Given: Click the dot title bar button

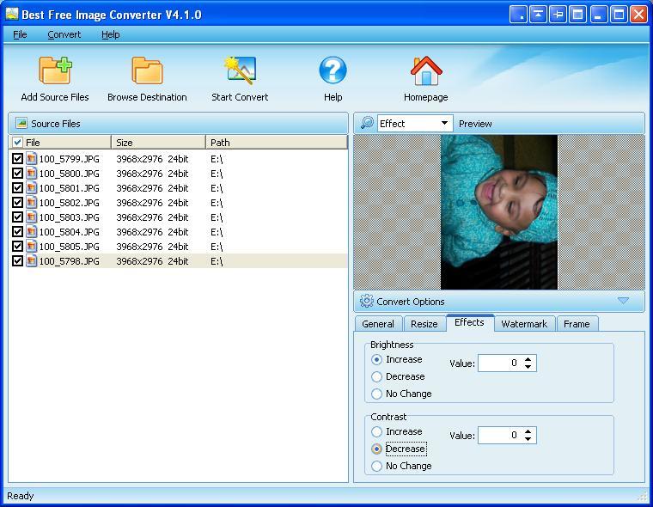Looking at the screenshot, I should [x=517, y=15].
